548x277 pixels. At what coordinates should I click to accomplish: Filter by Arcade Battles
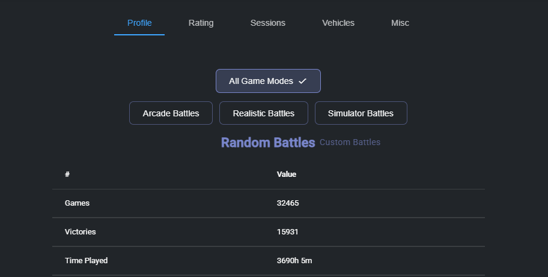coord(171,113)
